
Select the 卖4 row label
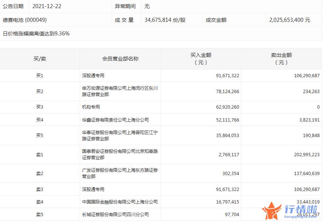click(40, 202)
